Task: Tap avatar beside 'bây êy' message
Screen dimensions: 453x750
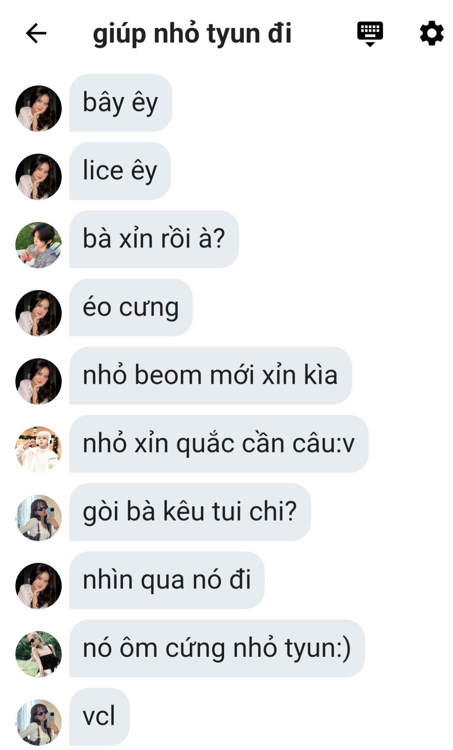Action: [x=39, y=108]
